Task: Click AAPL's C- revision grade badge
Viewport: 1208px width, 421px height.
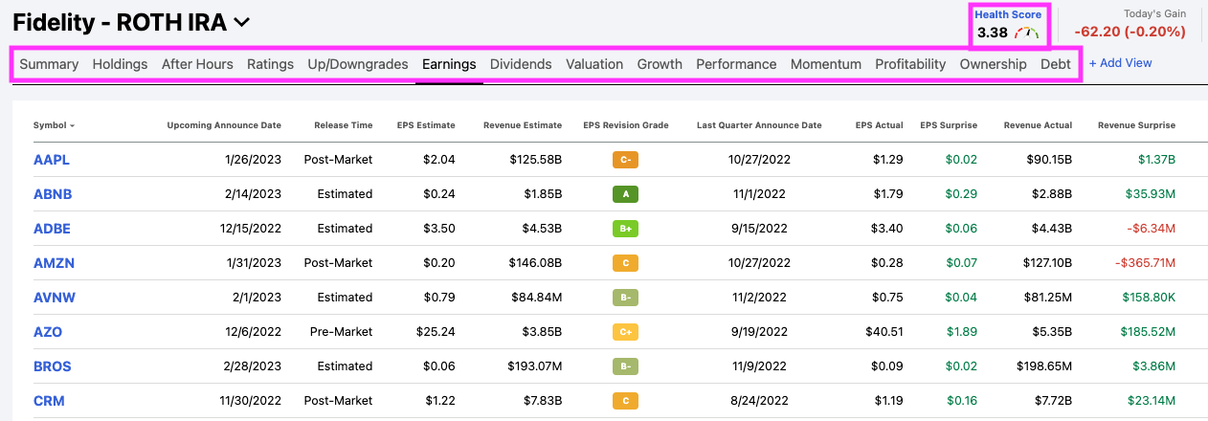Action: (x=625, y=160)
